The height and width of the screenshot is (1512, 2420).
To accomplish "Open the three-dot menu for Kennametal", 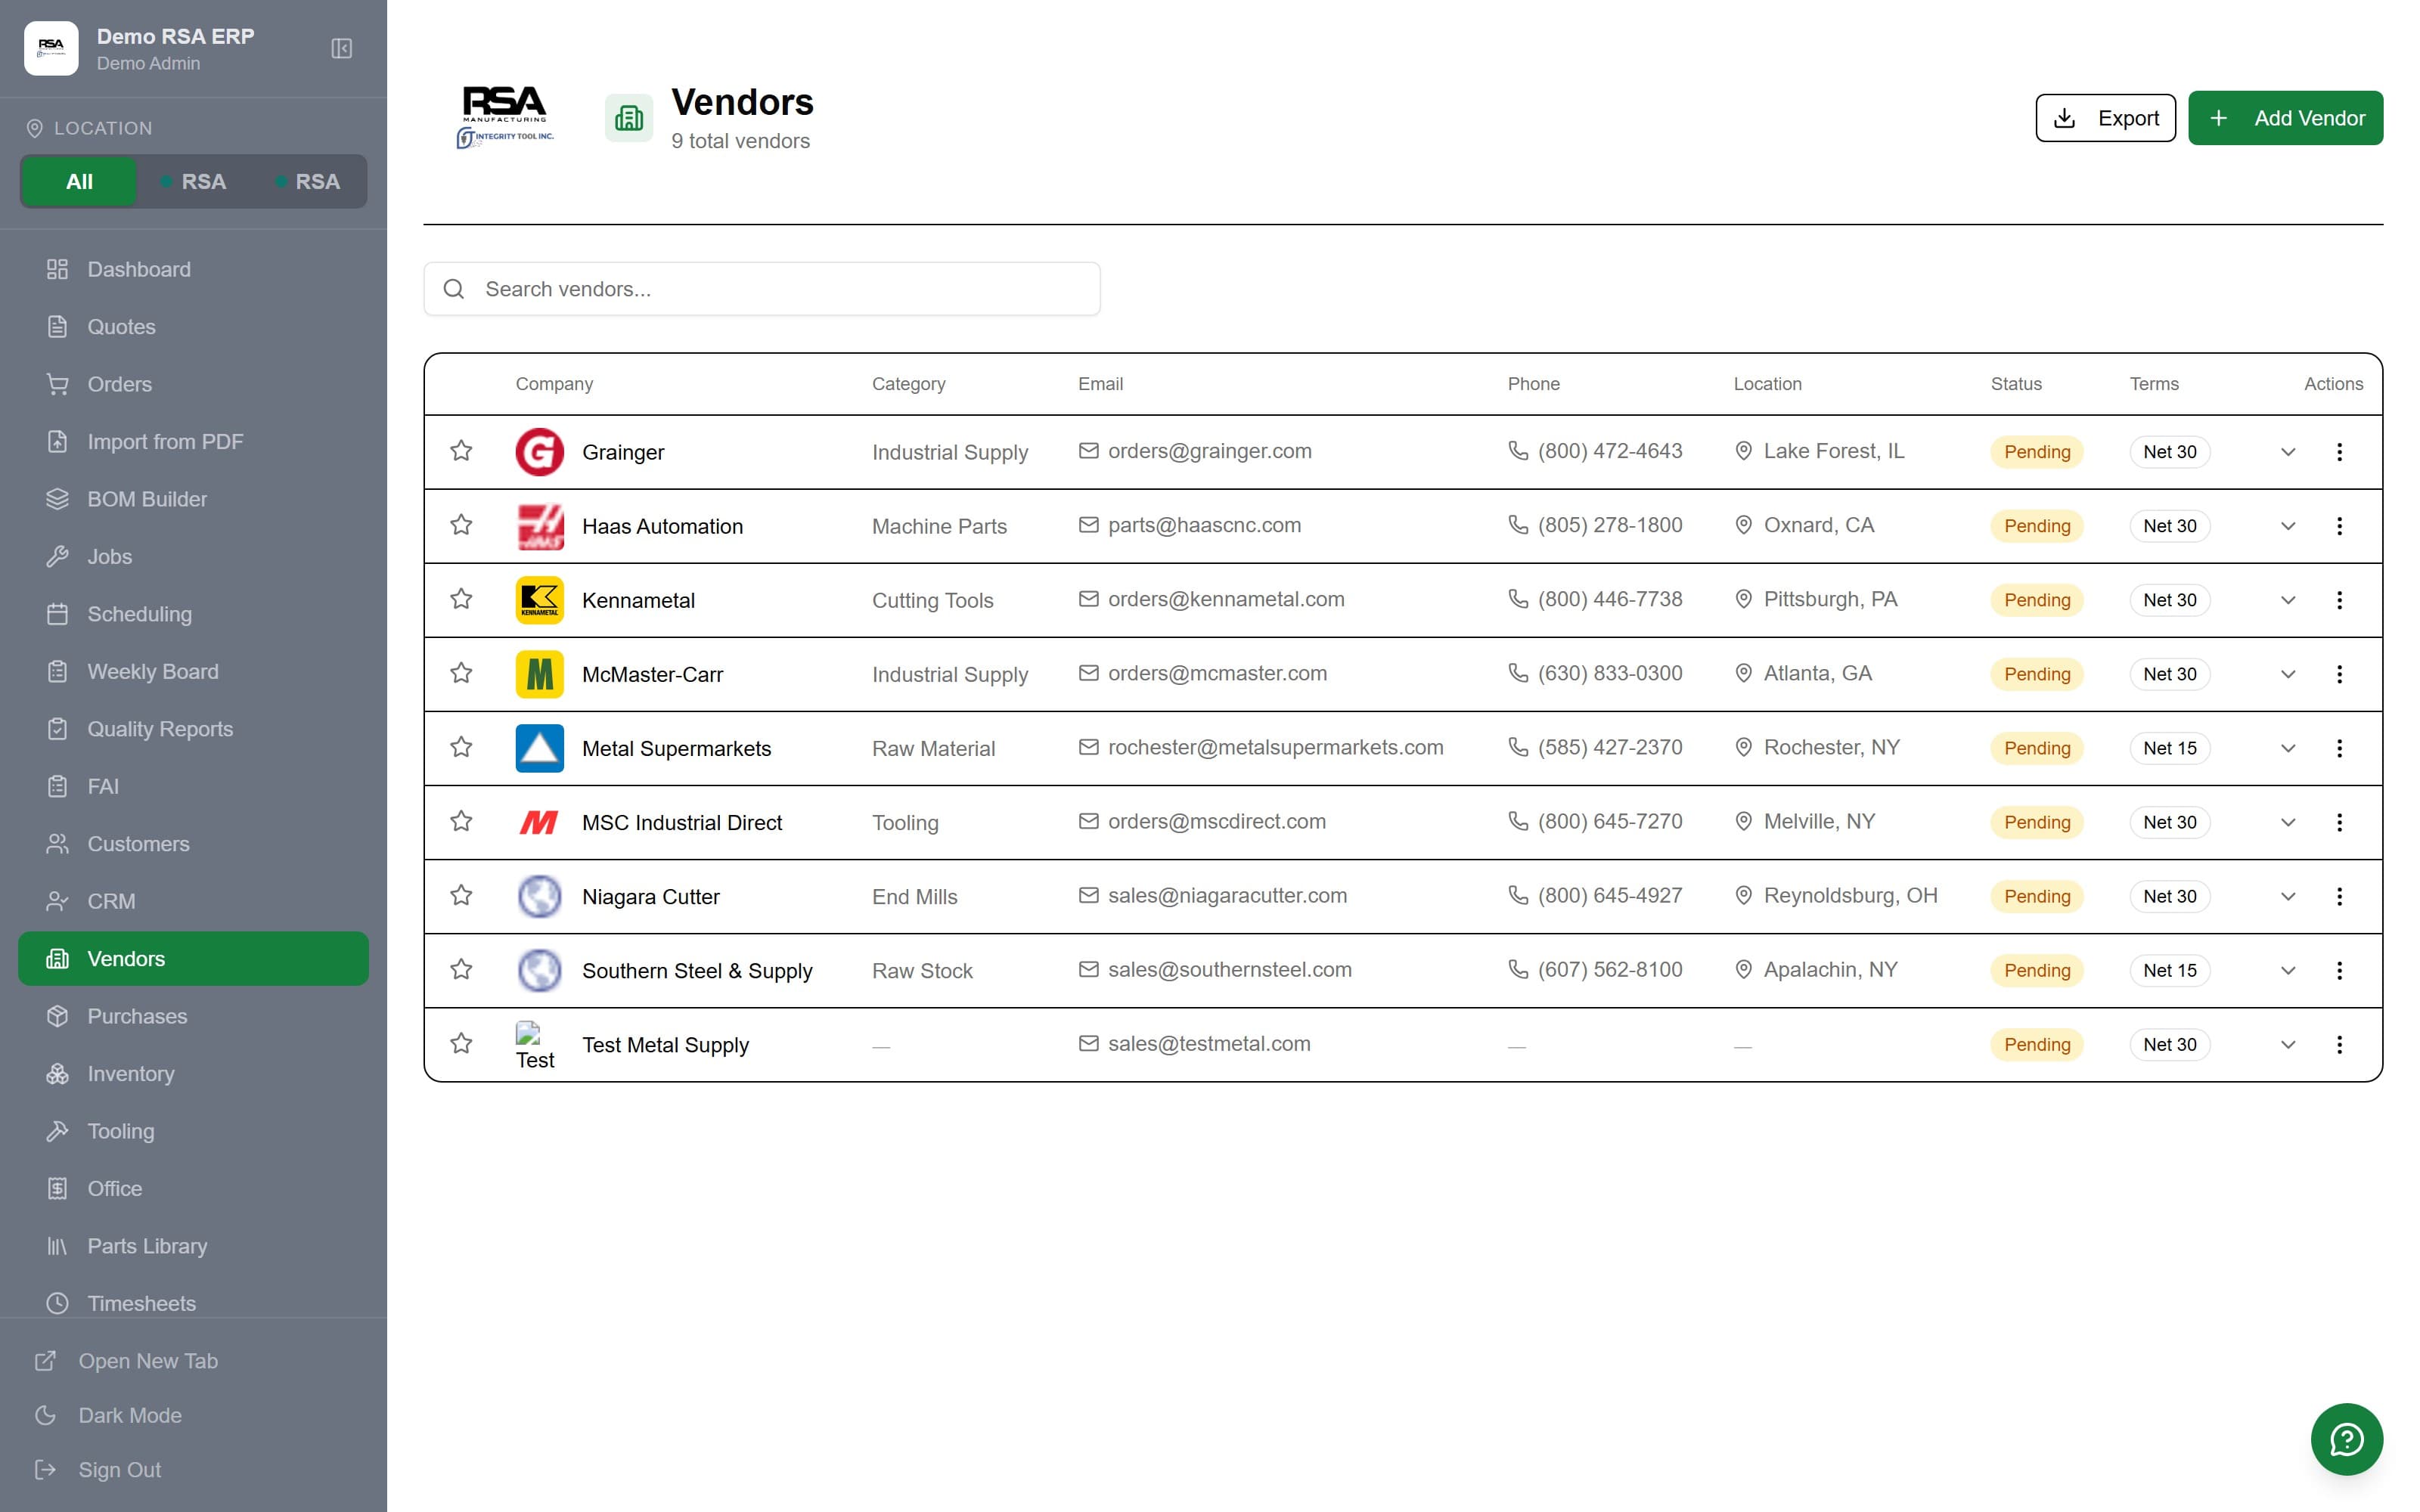I will 2339,600.
